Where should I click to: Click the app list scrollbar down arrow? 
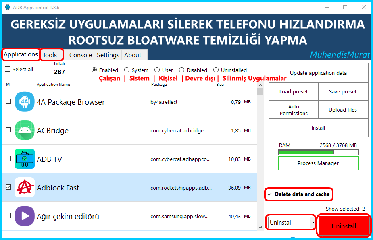click(260, 228)
